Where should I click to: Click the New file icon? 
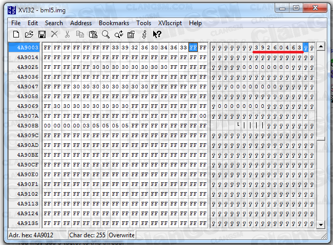16,34
